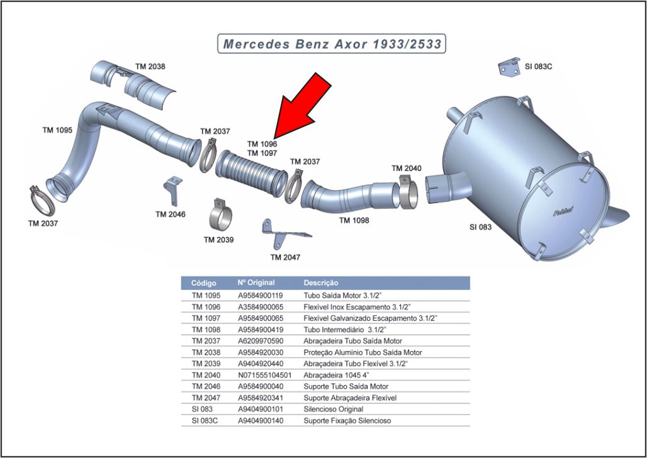647x458 pixels.
Task: Select the TM 2047 support bracket drawing
Action: (x=286, y=235)
